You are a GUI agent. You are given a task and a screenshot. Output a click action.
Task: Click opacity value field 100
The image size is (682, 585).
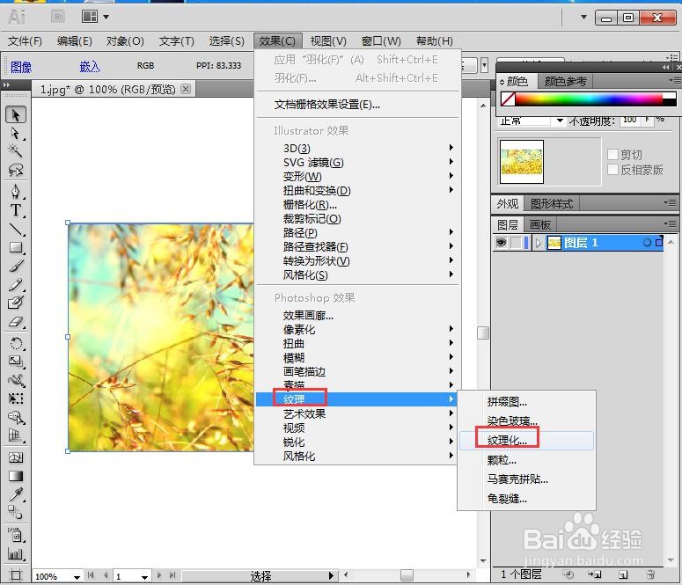pos(629,119)
